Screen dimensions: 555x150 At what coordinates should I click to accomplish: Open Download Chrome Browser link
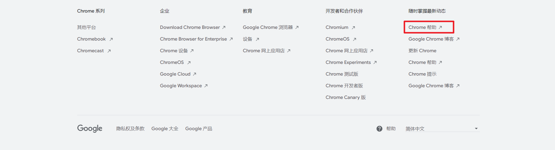(x=190, y=27)
